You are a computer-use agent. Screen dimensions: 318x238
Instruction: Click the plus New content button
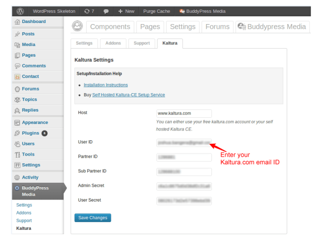pyautogui.click(x=126, y=11)
